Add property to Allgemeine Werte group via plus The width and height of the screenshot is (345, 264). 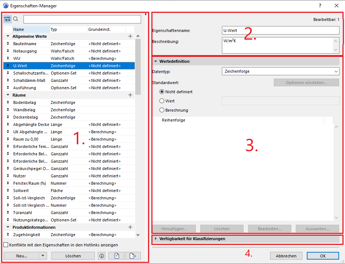click(x=130, y=36)
